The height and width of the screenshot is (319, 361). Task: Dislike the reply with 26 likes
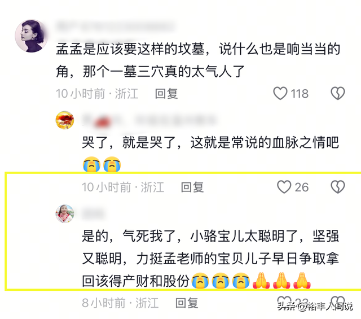338,187
